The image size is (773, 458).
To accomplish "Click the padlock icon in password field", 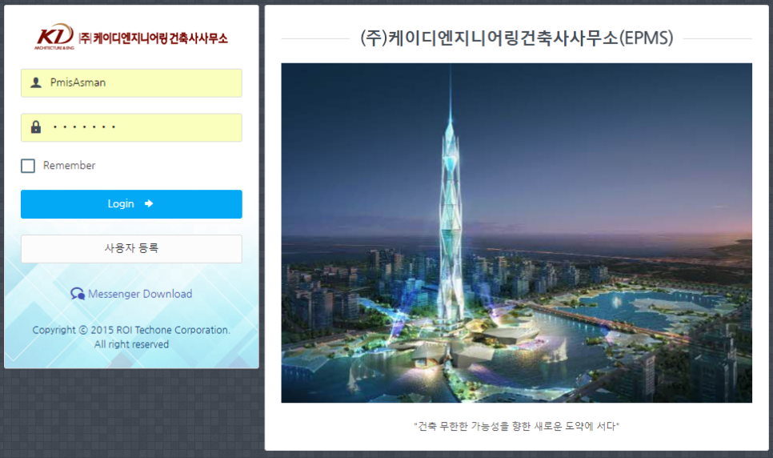I will [36, 127].
